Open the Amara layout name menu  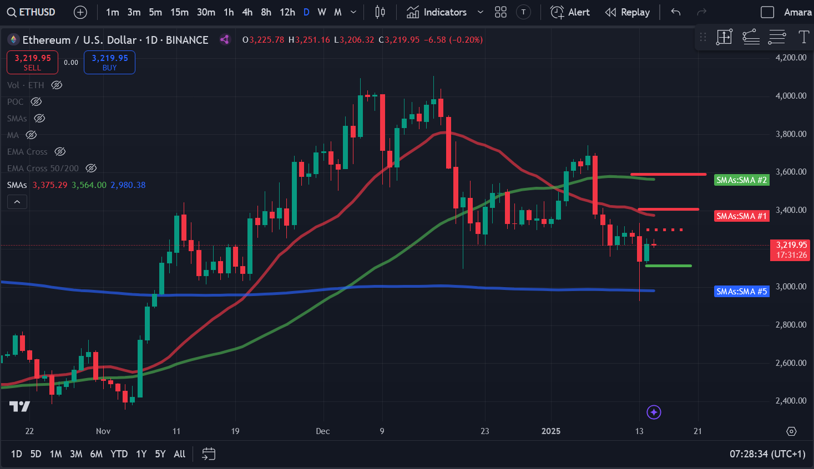(x=797, y=12)
